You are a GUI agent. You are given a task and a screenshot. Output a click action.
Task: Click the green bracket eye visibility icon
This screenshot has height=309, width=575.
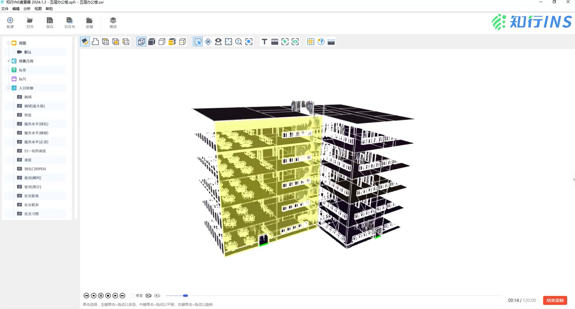click(x=295, y=42)
